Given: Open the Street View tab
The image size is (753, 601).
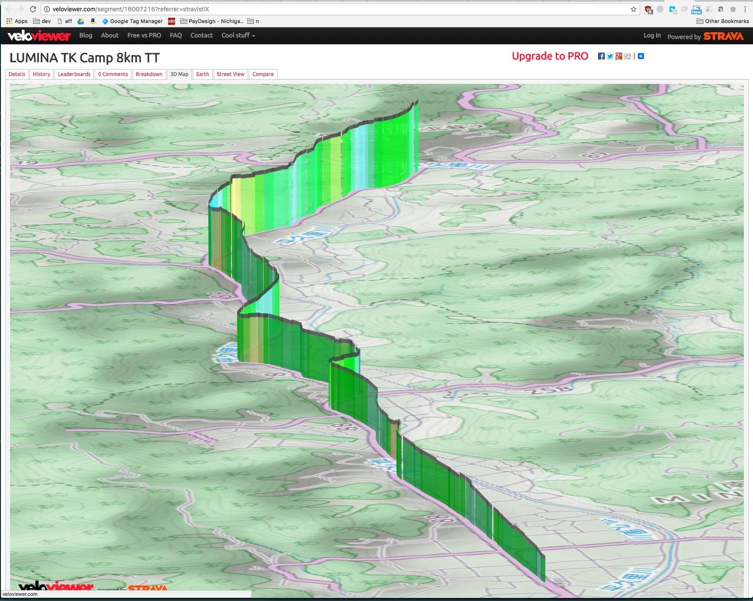Looking at the screenshot, I should (231, 74).
